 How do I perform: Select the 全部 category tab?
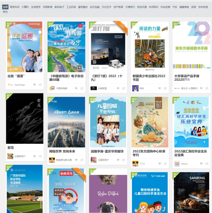click(x=5, y=7)
